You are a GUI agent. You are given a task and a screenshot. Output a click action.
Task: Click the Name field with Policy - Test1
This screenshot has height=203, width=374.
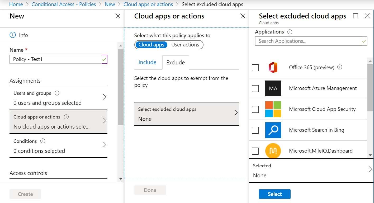59,59
